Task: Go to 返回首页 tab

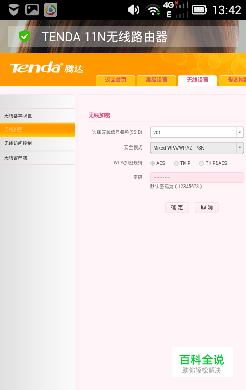Action: click(x=115, y=80)
